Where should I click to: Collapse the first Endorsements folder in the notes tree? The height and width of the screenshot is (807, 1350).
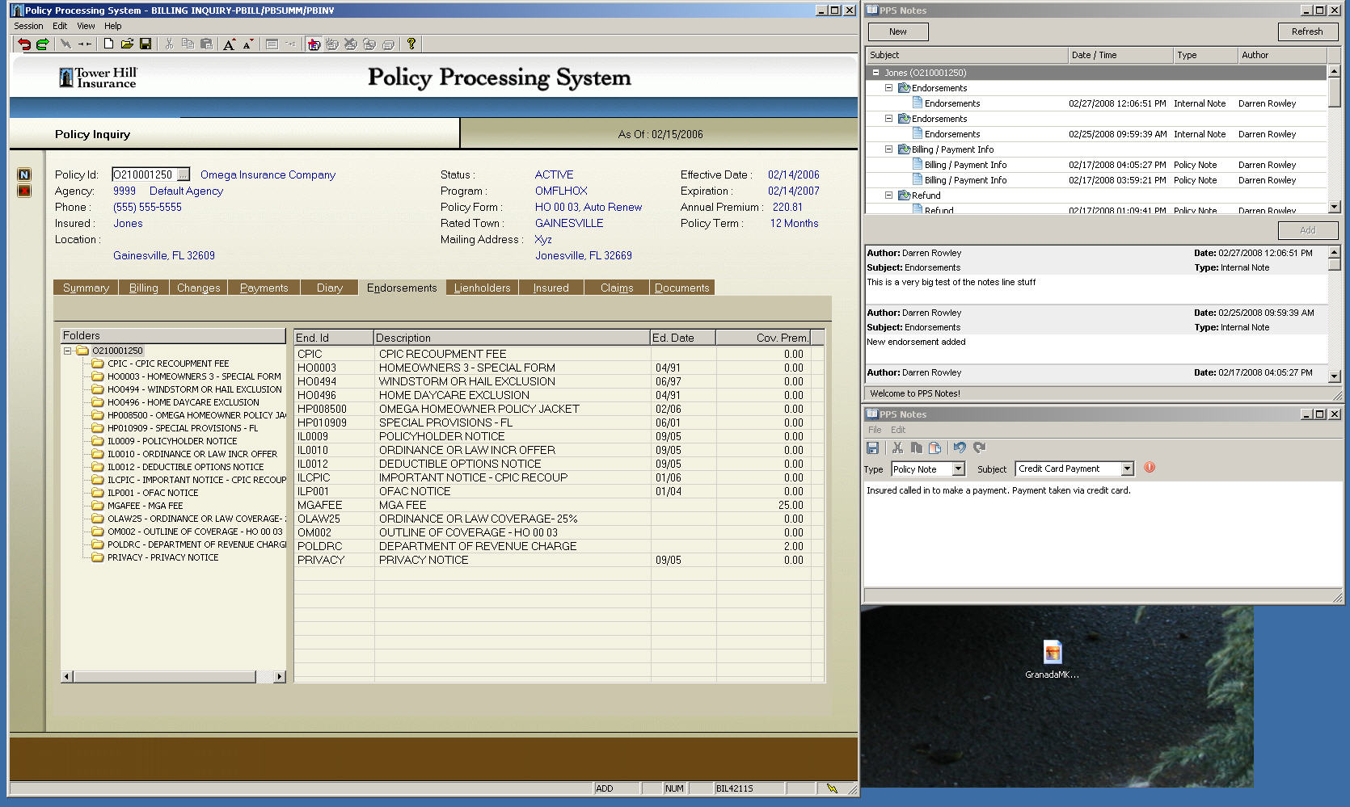click(x=888, y=88)
